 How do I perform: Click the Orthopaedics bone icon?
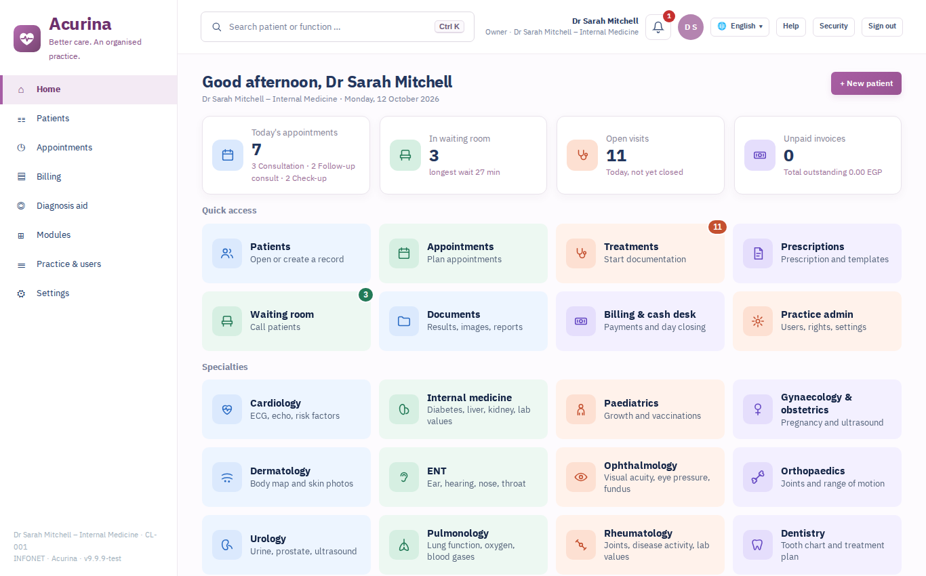[x=758, y=477]
